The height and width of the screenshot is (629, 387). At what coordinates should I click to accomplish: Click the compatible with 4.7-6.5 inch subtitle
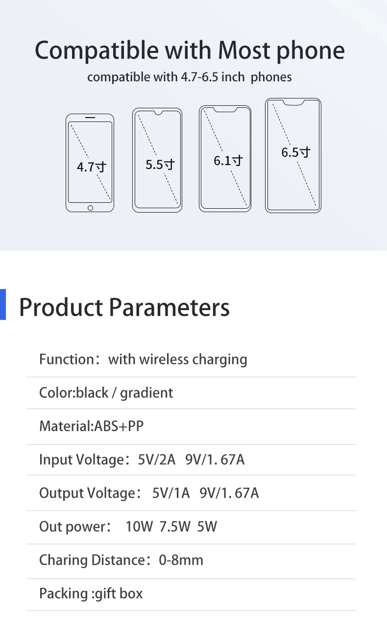[190, 77]
